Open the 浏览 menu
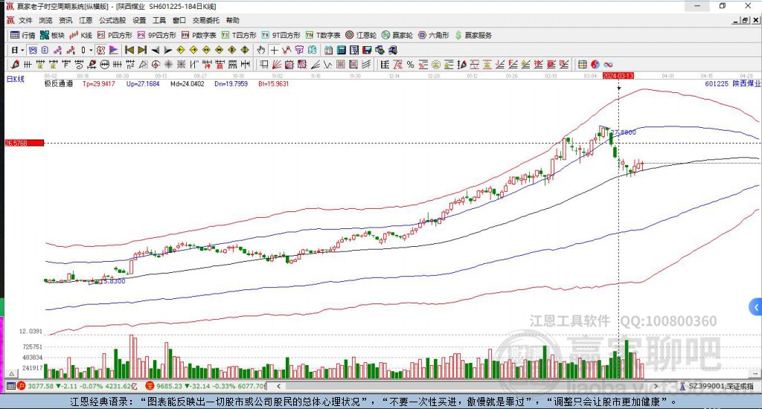Viewport: 762px width, 409px height. coord(45,20)
